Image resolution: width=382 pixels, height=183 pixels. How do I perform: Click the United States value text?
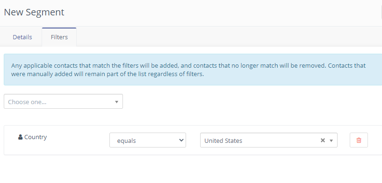[223, 141]
